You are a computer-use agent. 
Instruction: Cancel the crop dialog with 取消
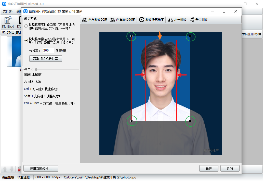pos(230,169)
